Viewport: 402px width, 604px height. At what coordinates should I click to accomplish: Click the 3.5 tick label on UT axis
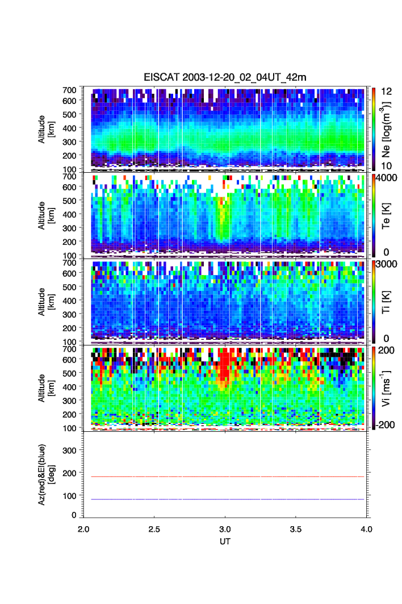(x=296, y=528)
